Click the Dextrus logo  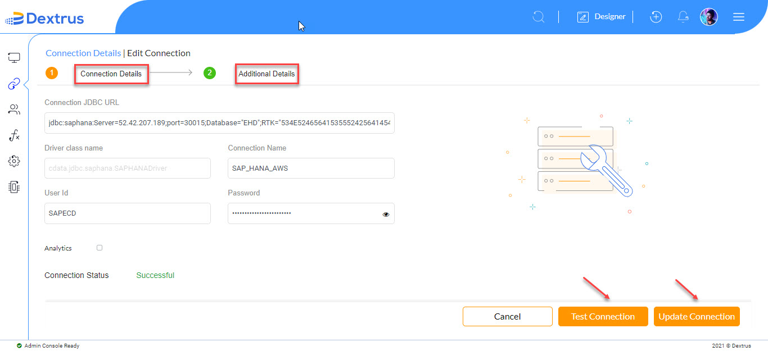(x=44, y=19)
